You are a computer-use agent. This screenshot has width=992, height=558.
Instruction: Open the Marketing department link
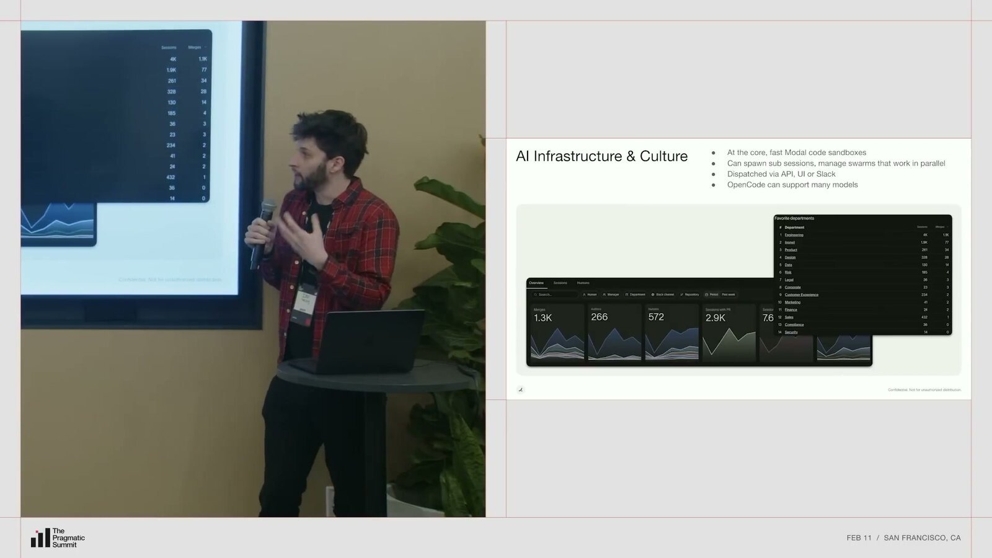[x=792, y=302]
